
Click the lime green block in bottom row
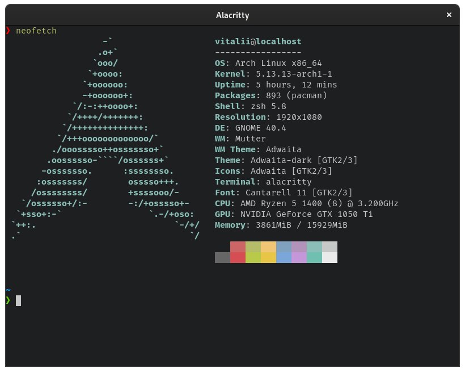click(253, 258)
